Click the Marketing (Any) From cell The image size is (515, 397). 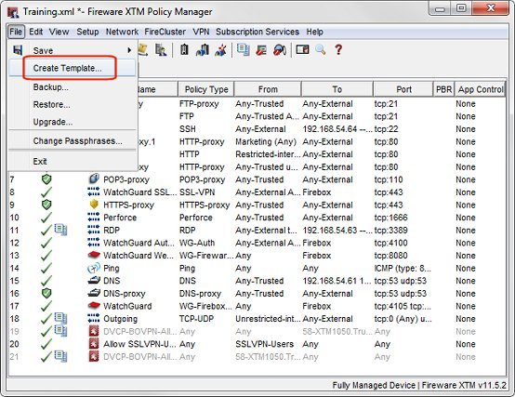(x=266, y=141)
